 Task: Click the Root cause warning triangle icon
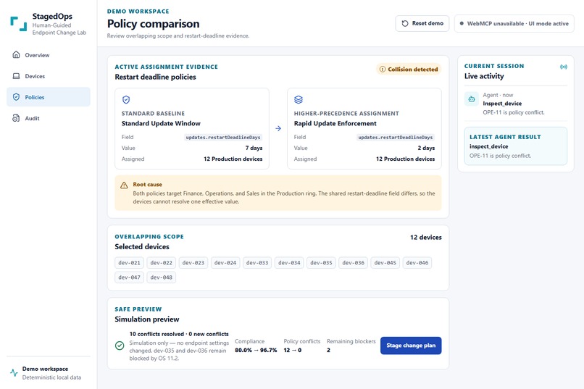pyautogui.click(x=124, y=185)
